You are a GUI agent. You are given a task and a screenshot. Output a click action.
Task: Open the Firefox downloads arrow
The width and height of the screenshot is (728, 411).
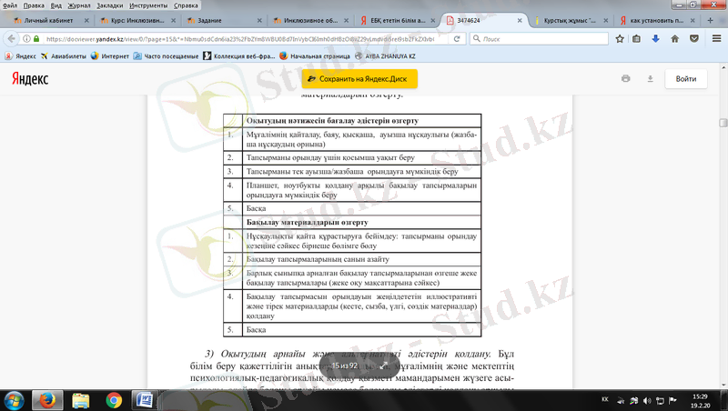click(656, 39)
